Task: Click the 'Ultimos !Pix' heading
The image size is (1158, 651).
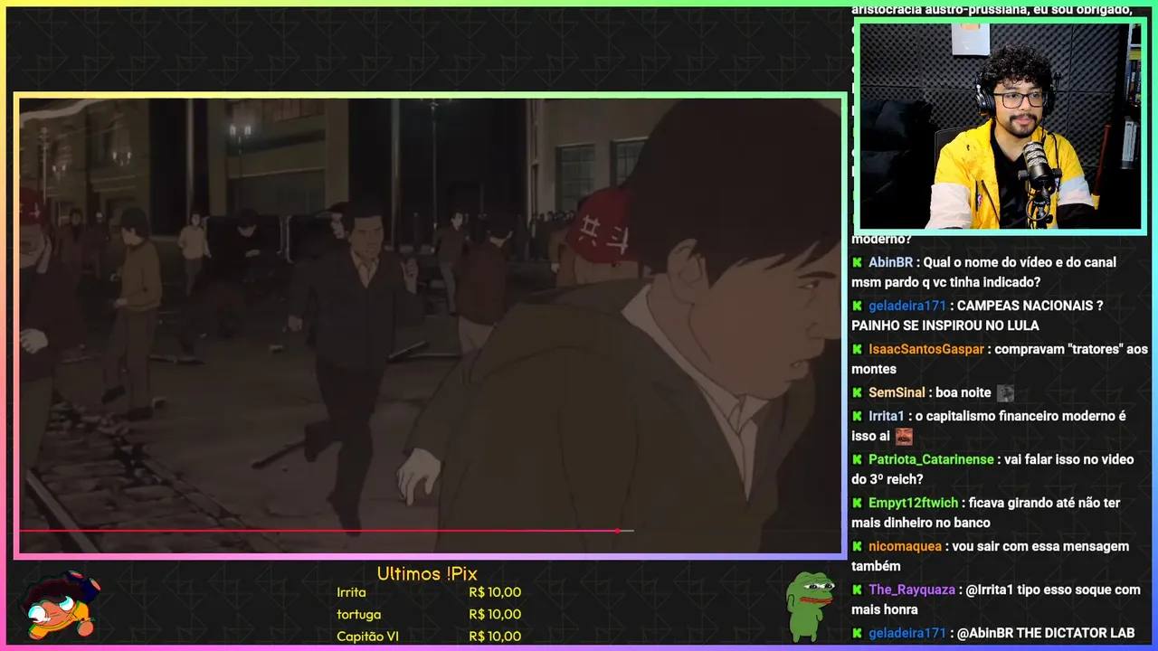Action: [x=427, y=574]
